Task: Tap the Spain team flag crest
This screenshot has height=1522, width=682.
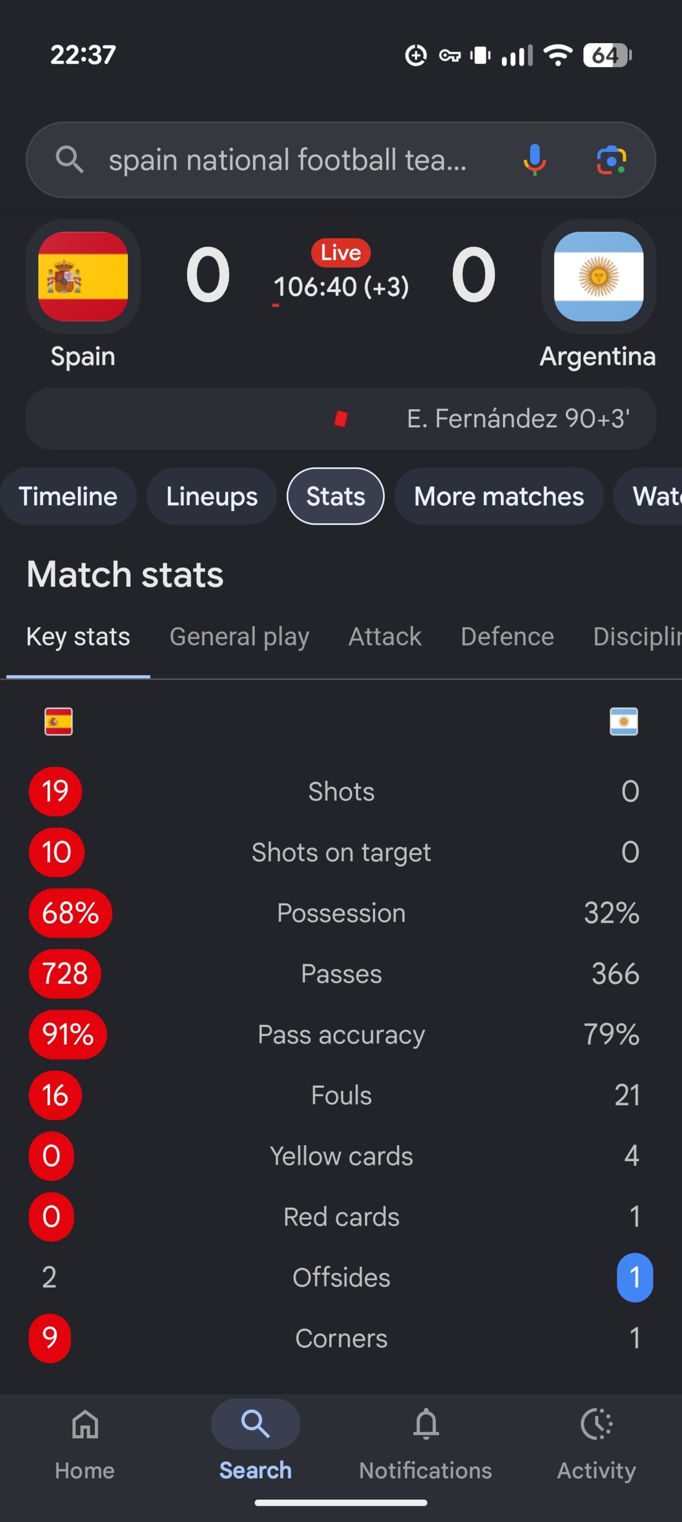Action: pyautogui.click(x=83, y=277)
